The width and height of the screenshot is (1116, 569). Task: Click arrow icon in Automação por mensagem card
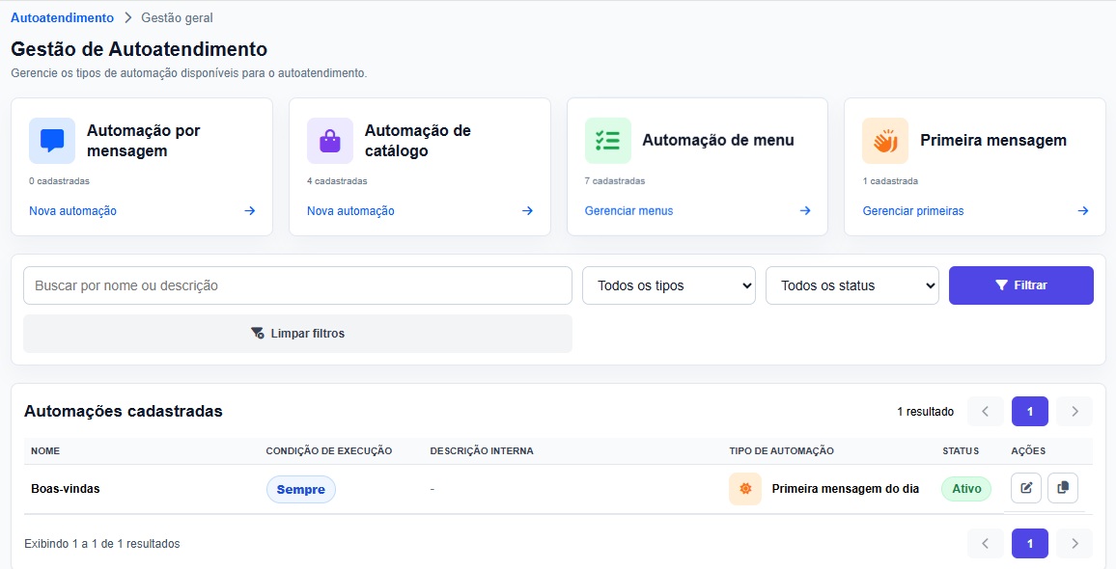point(250,211)
